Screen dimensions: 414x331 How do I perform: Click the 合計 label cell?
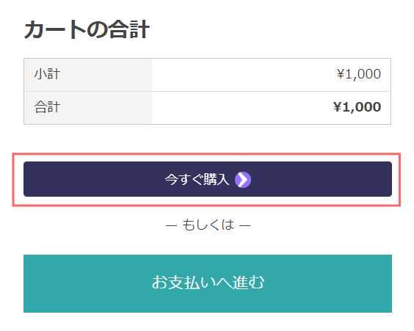(88, 108)
